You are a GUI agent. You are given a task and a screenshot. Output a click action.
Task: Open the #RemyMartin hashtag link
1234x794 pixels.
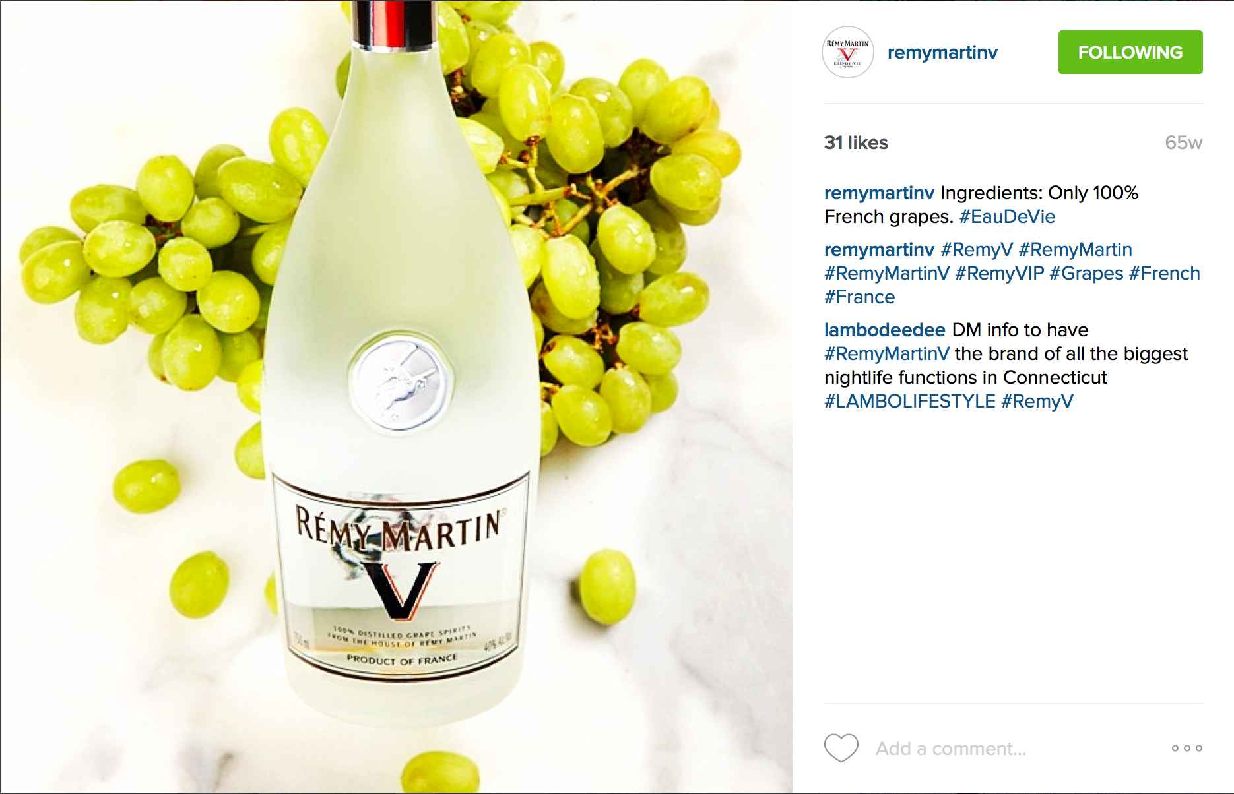click(1075, 249)
